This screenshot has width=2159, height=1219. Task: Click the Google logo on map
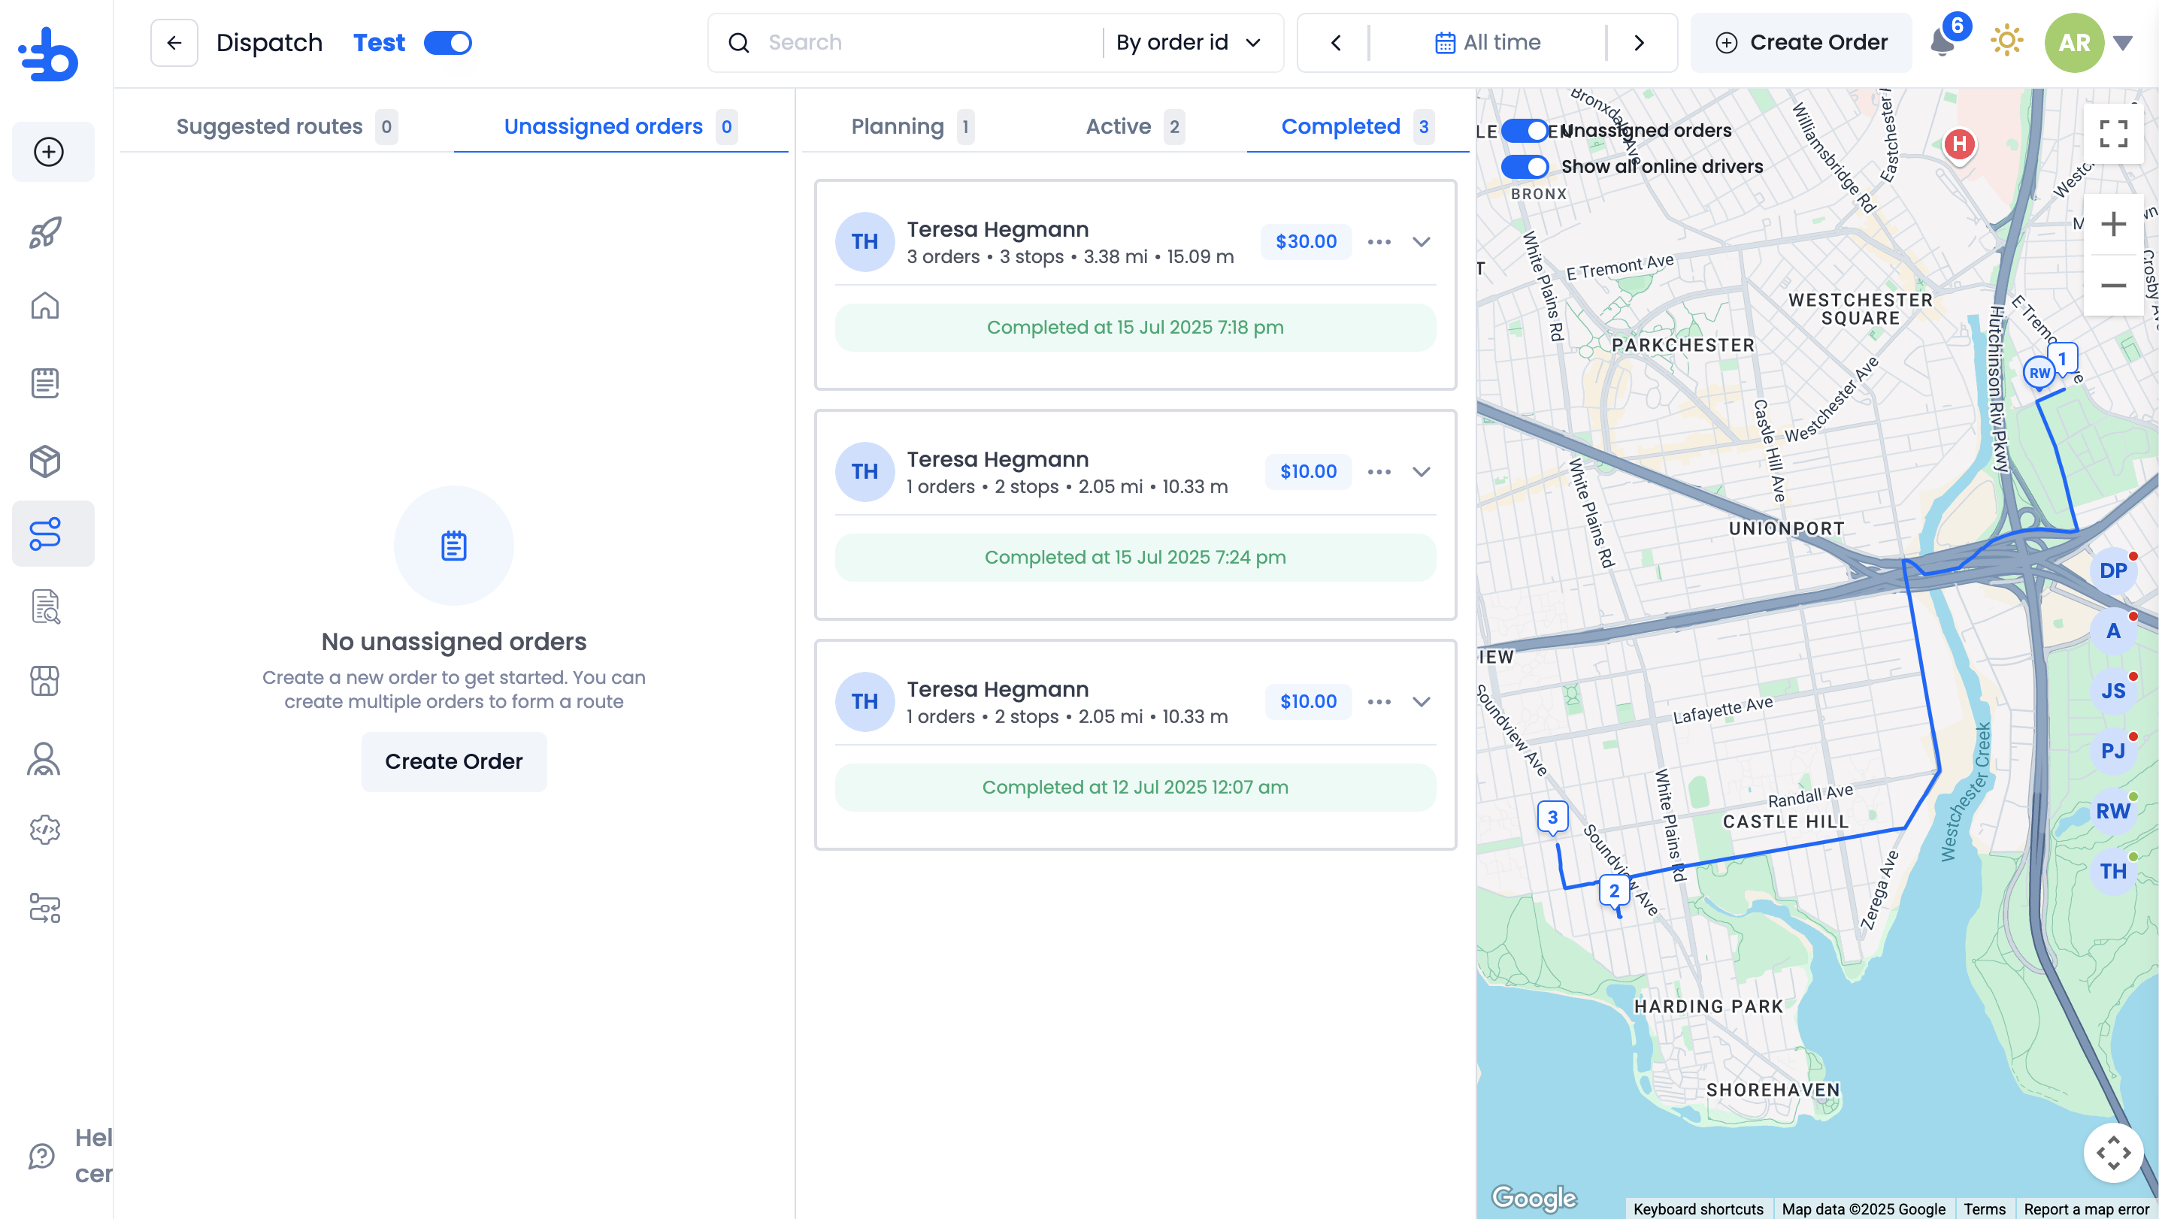pos(1534,1198)
